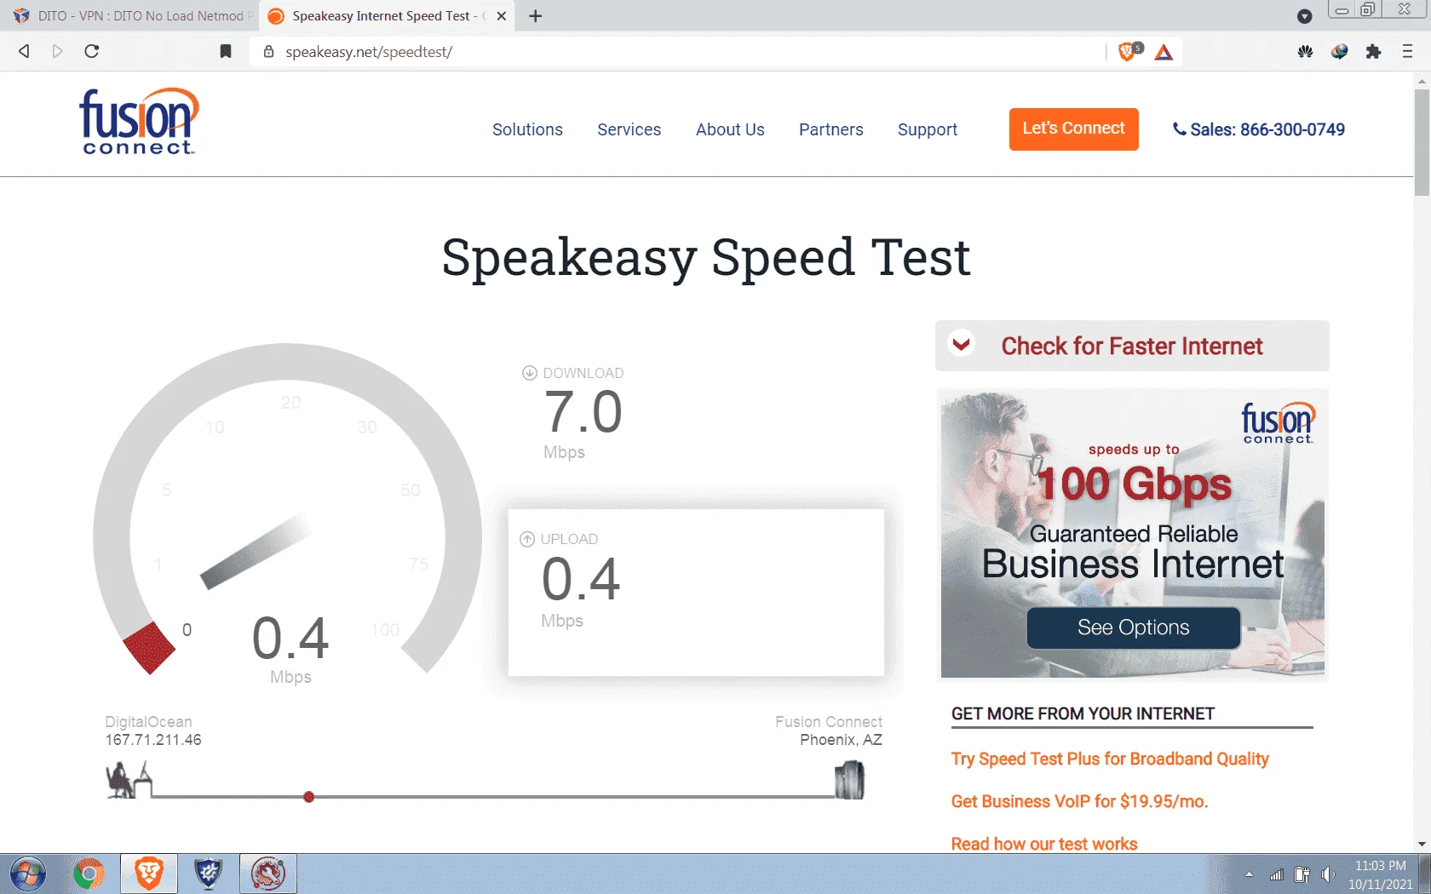Viewport: 1431px width, 894px height.
Task: View the site lock security icon
Action: tap(268, 52)
